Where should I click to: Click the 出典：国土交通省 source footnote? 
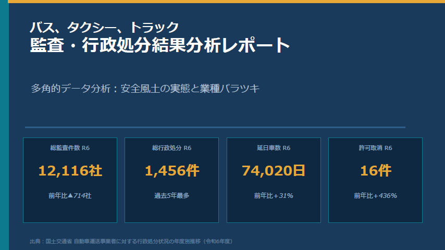131,241
